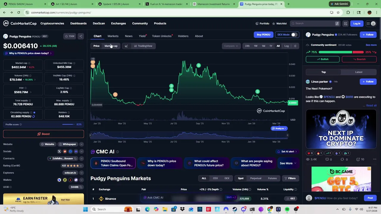Click the bullish/bearish sentiment bar
381x214 pixels.
click(x=341, y=52)
